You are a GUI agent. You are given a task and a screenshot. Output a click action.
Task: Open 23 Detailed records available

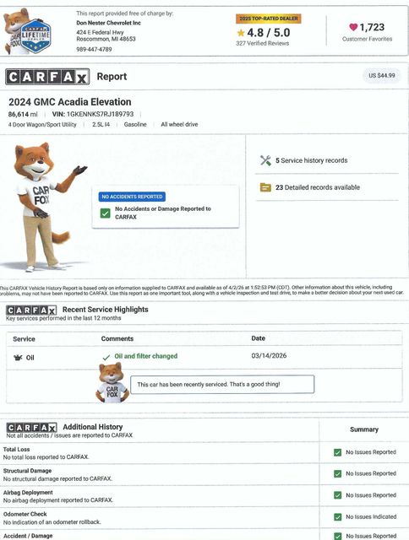[318, 187]
